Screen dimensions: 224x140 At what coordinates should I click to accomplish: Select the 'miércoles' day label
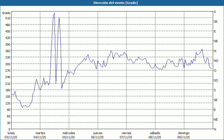(69, 133)
